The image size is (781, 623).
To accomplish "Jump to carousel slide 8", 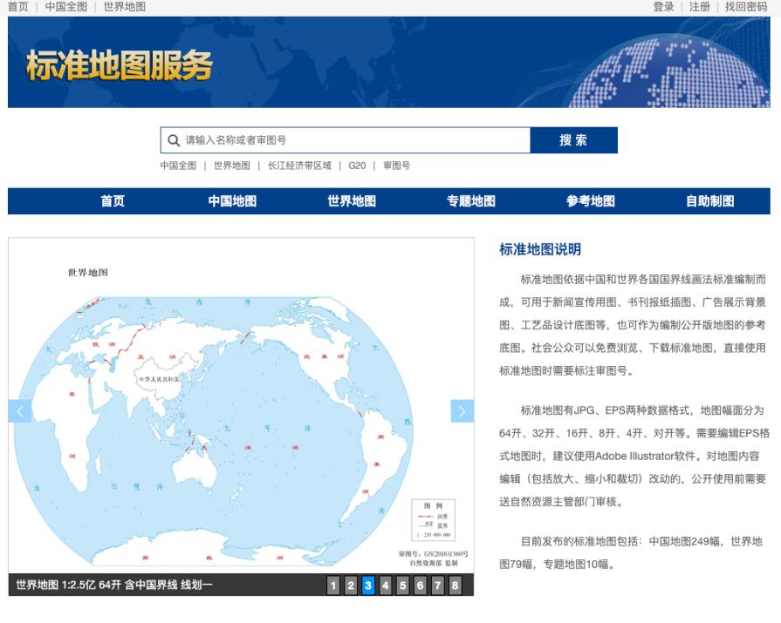I will click(x=455, y=586).
